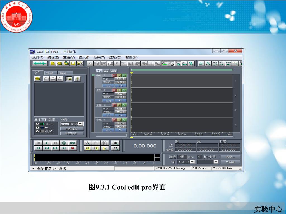286x214 pixels.
Task: Open the 查看(V) menu
Action: click(69, 57)
